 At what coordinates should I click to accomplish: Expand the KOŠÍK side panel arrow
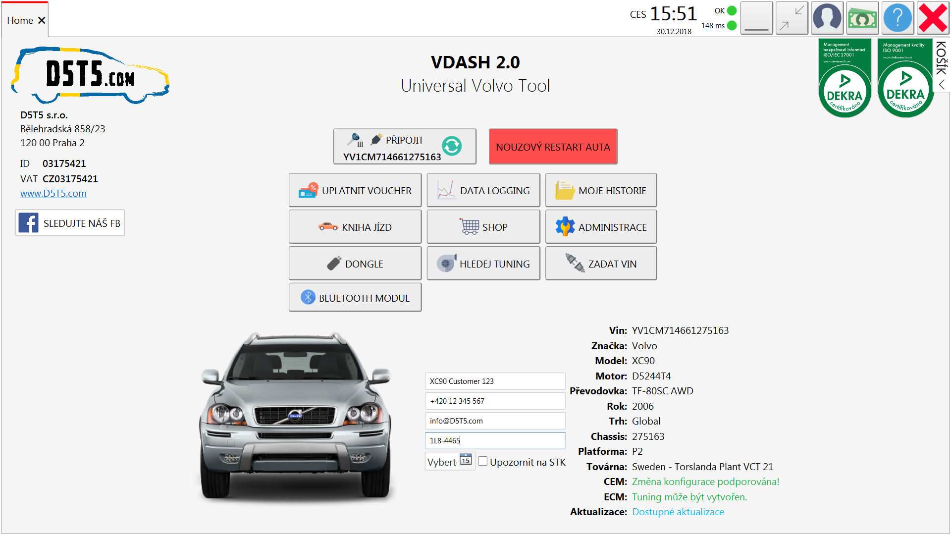tap(942, 85)
